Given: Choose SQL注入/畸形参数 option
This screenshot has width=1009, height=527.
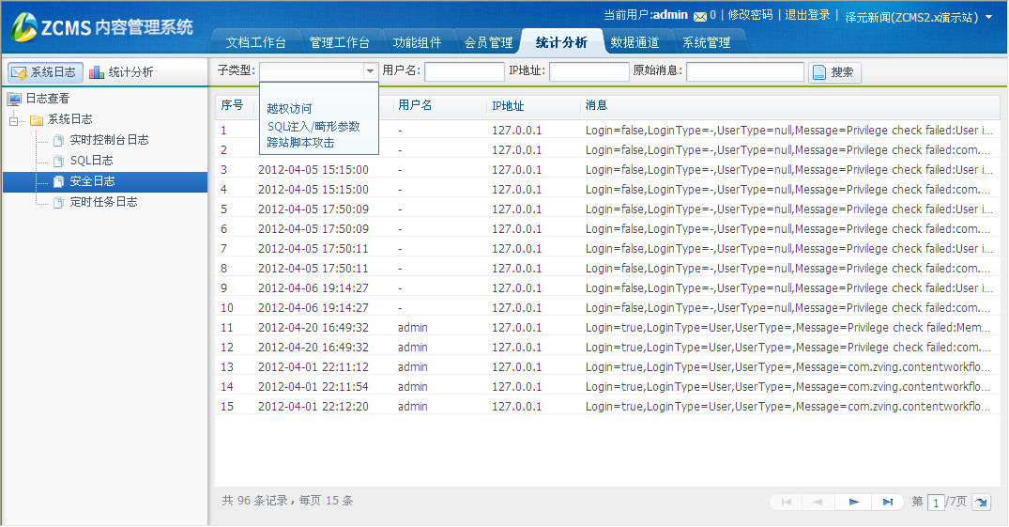Looking at the screenshot, I should (313, 126).
